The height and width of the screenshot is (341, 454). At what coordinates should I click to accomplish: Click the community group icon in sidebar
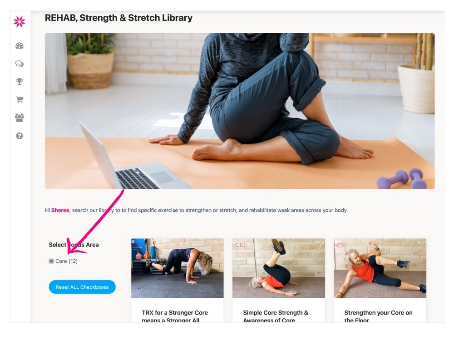click(20, 118)
